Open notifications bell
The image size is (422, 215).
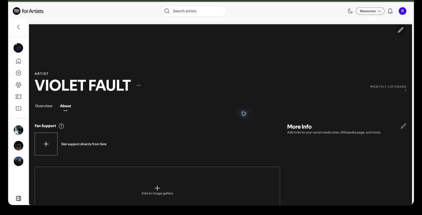(390, 11)
